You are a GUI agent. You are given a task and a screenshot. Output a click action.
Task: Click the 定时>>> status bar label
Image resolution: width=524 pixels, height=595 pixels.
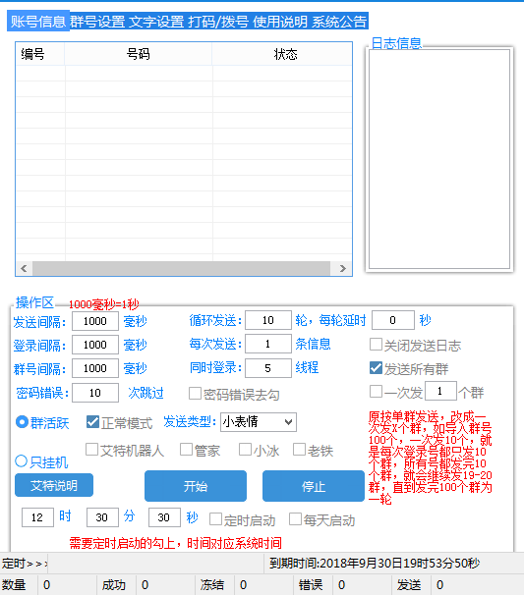25,564
